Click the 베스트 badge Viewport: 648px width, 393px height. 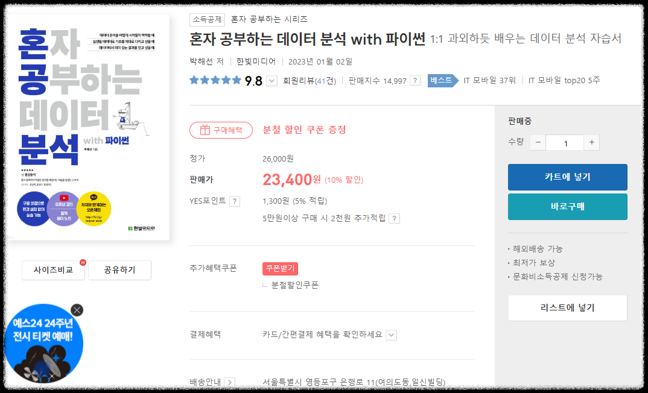(443, 81)
